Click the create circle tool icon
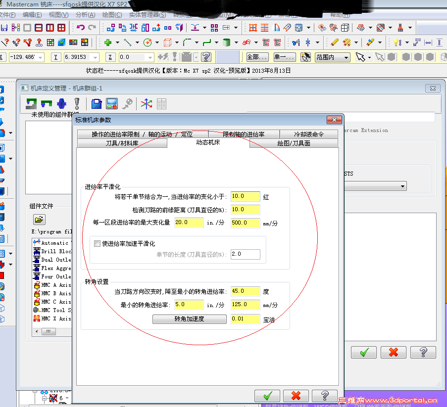The width and height of the screenshot is (447, 407). tap(148, 43)
